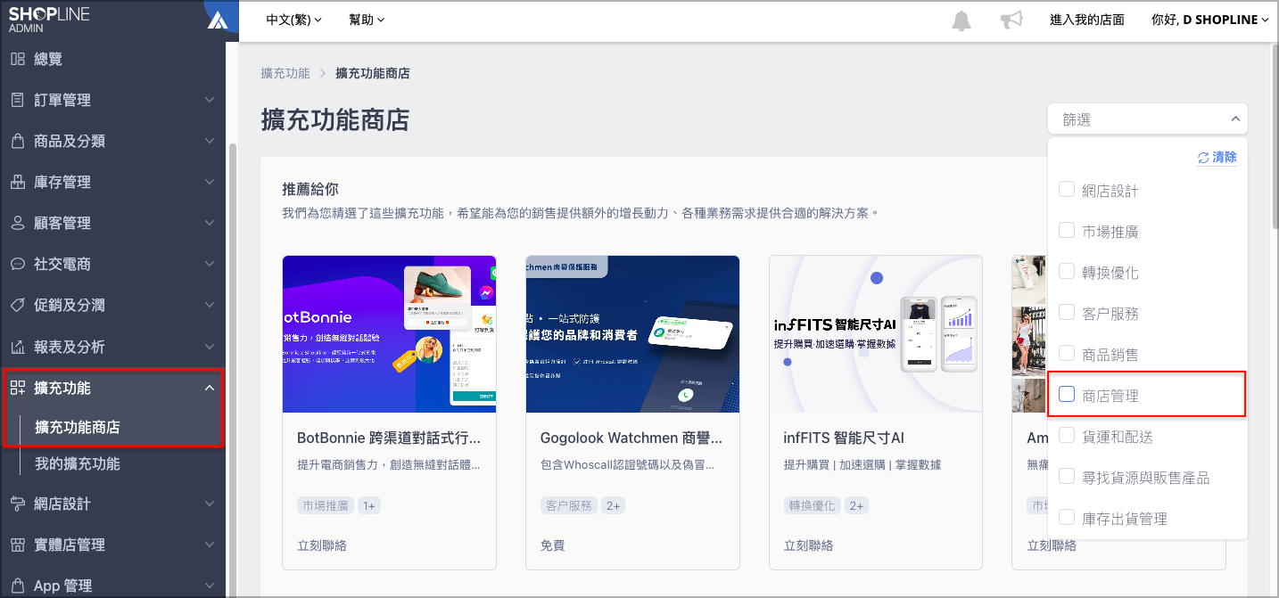
Task: Expand the 庫存管理 chevron
Action: point(209,182)
